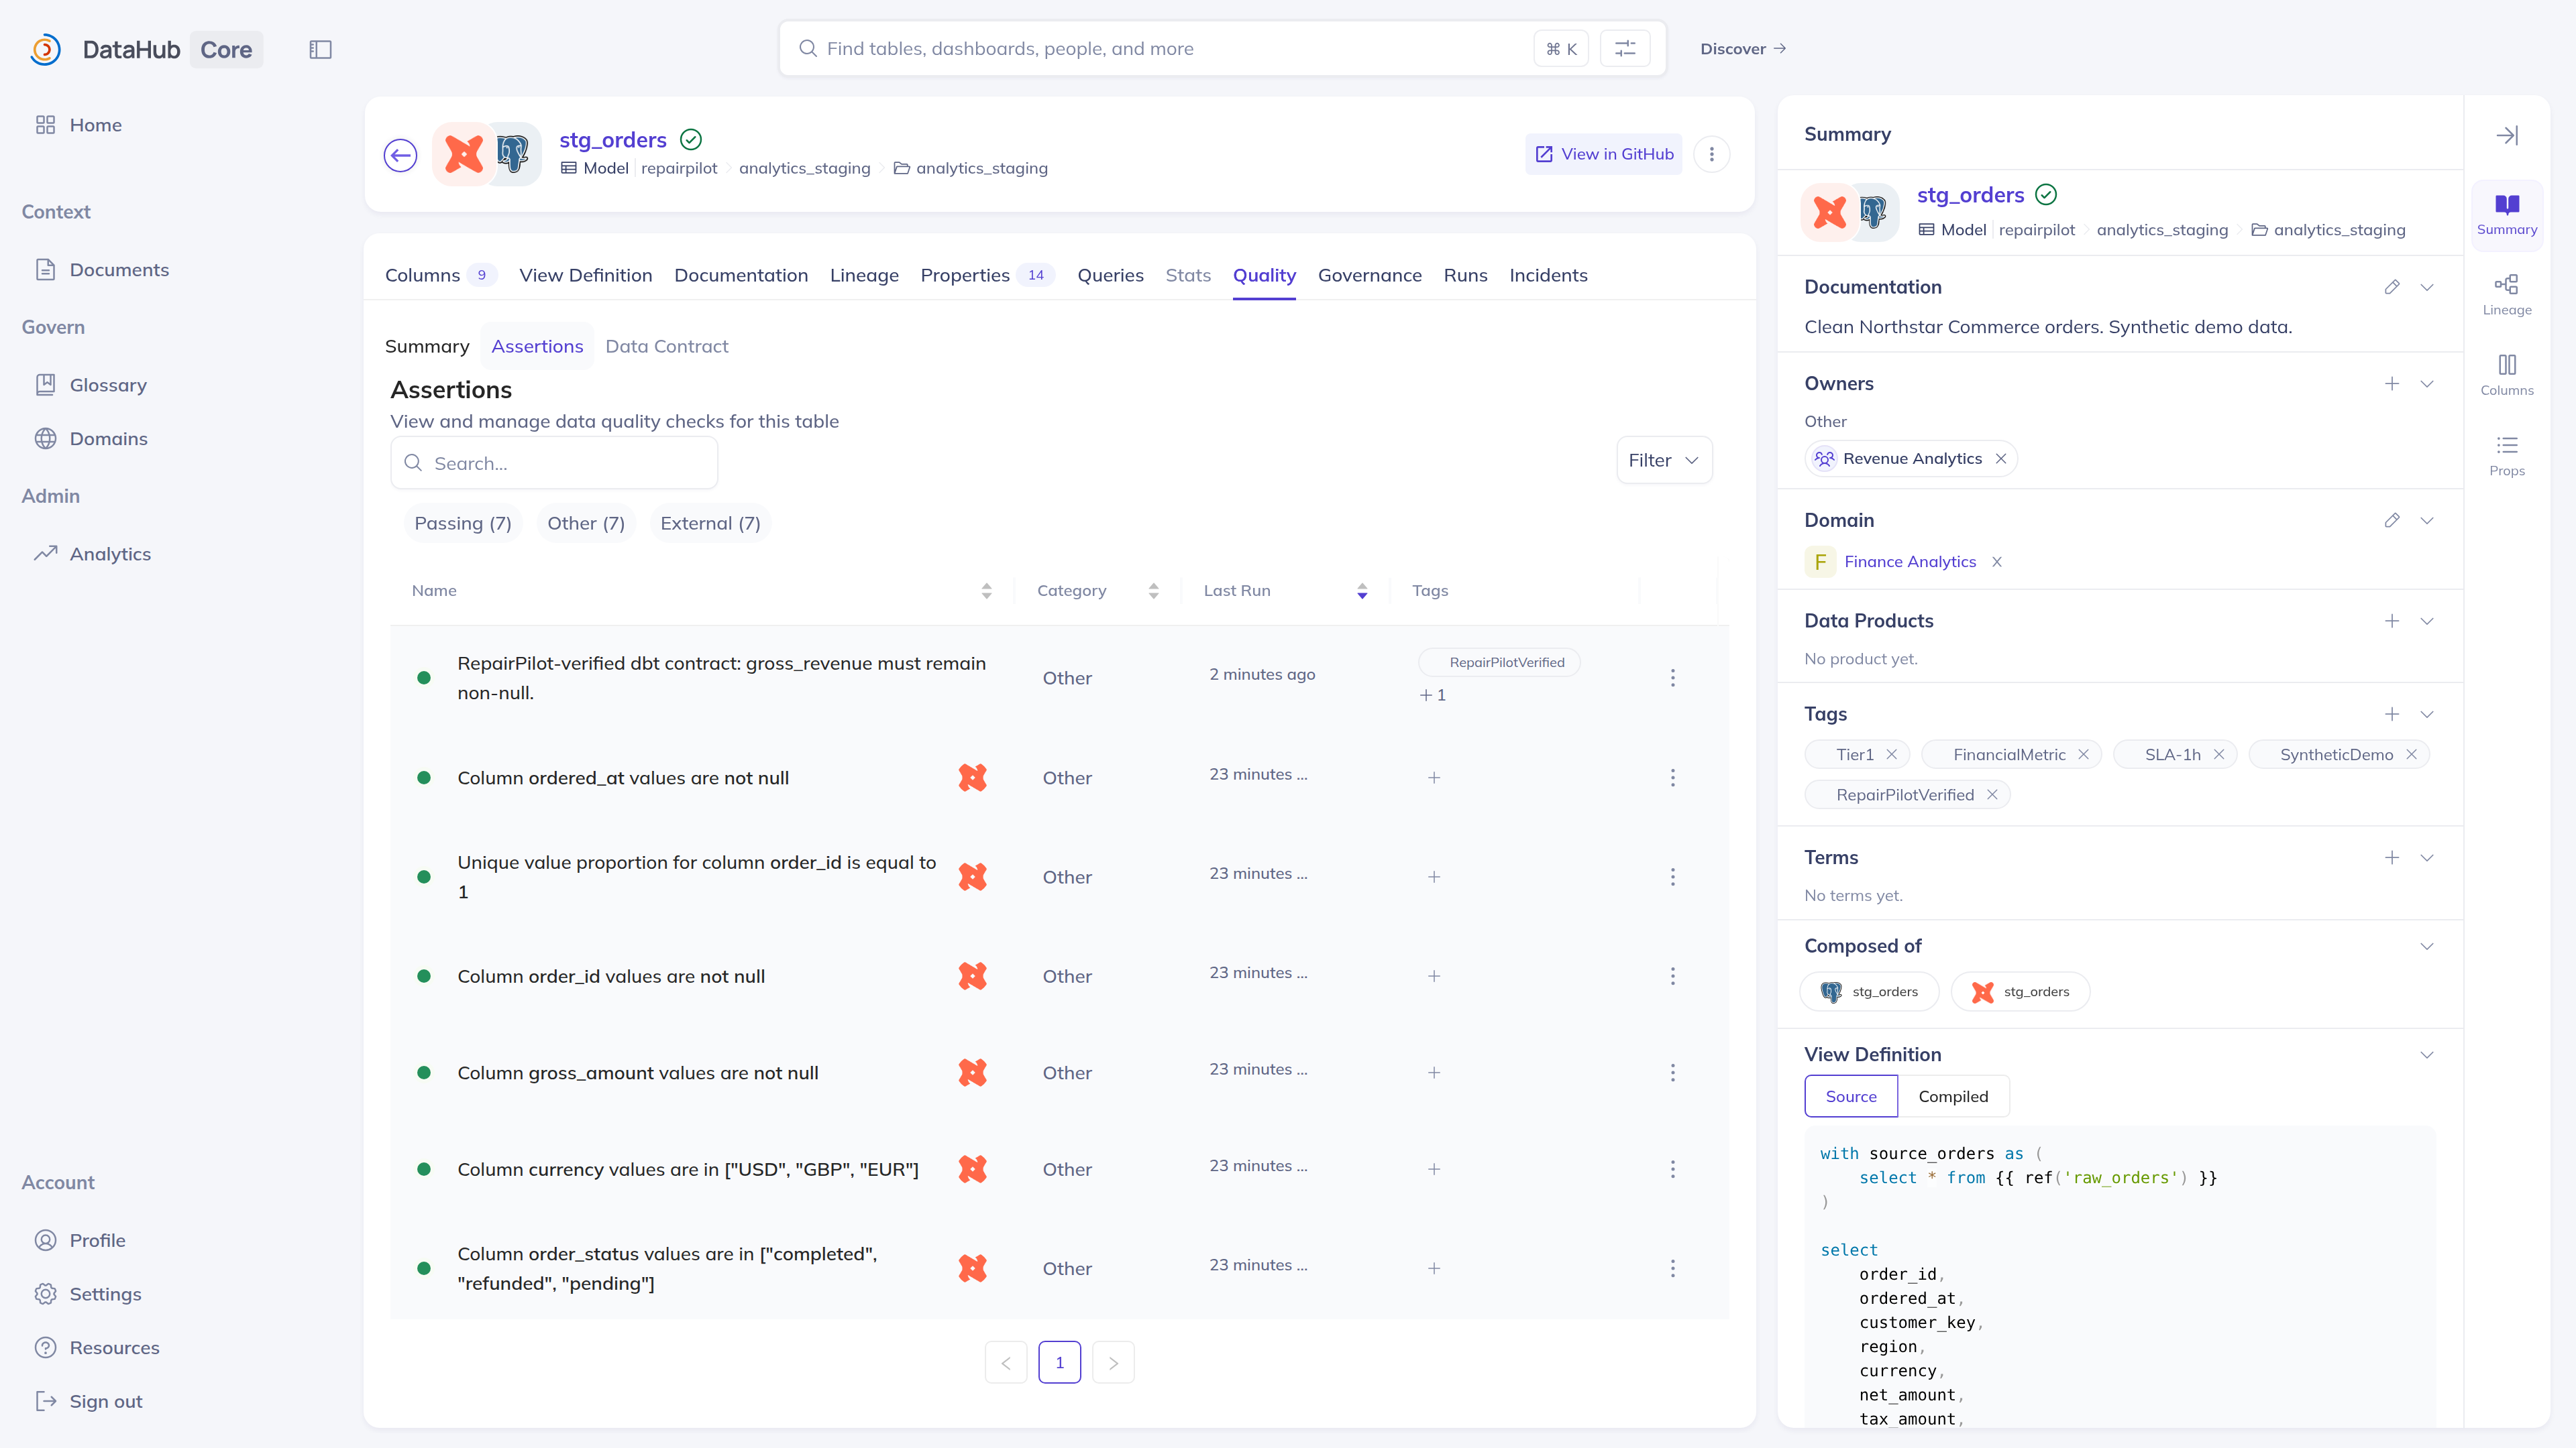Edit Documentation using the pencil icon

point(2391,287)
